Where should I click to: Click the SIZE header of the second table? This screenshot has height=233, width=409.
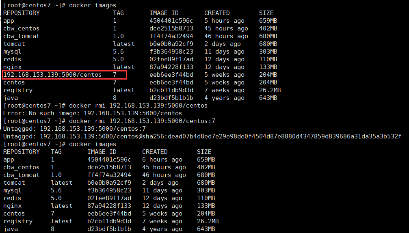(204, 152)
